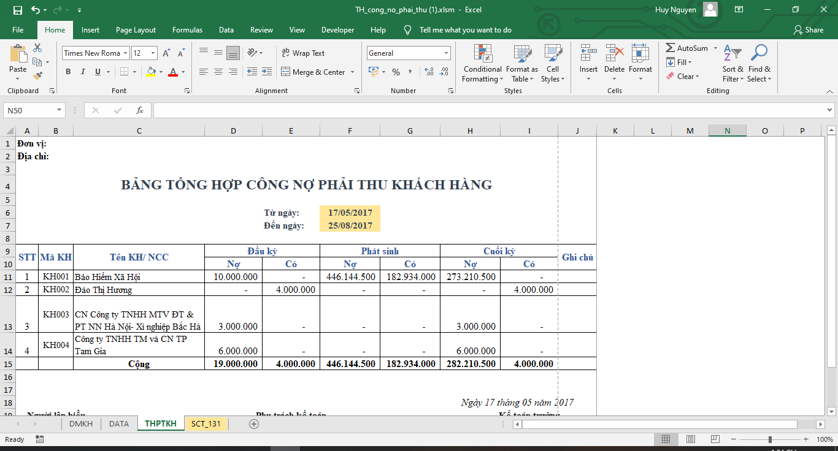The width and height of the screenshot is (838, 451).
Task: Open the General number format dropdown
Action: point(445,53)
